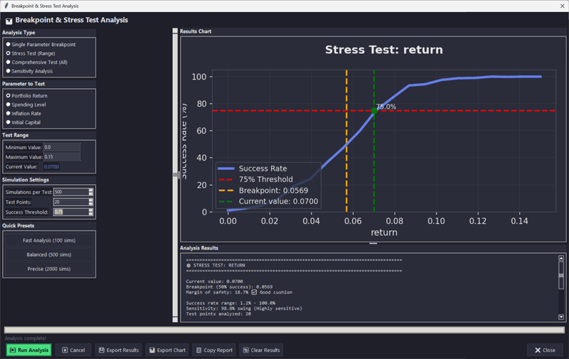Click the Simulations per Test spinbox field
This screenshot has height=359, width=569.
pyautogui.click(x=71, y=192)
